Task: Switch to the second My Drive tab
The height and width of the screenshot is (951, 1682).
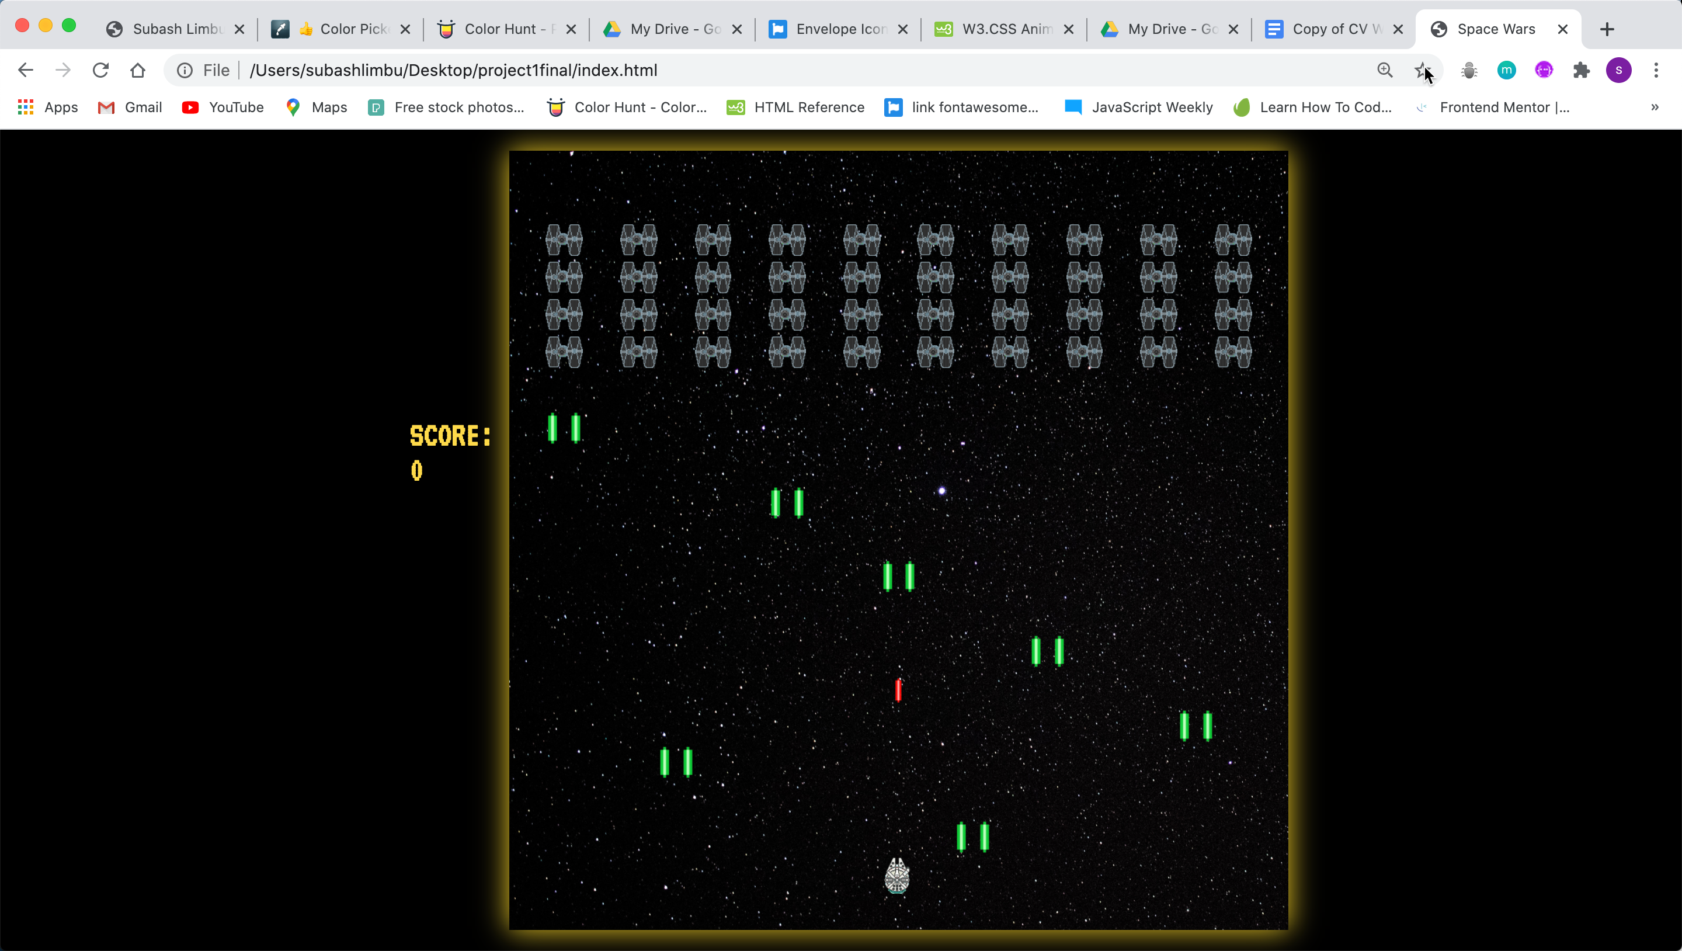Action: click(1171, 29)
